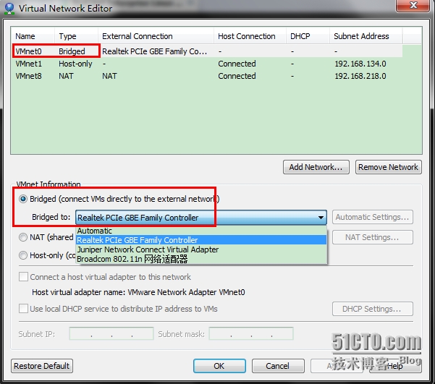435x384 pixels.
Task: Select the Bridged radio button
Action: pyautogui.click(x=23, y=199)
